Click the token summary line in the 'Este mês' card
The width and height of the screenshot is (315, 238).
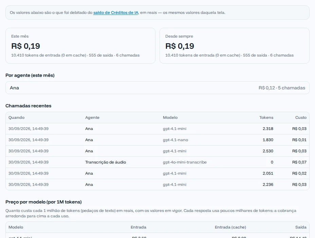click(x=75, y=55)
